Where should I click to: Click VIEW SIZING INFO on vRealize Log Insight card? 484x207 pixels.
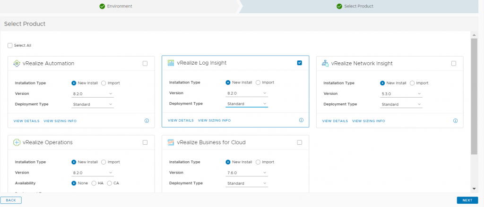[214, 120]
